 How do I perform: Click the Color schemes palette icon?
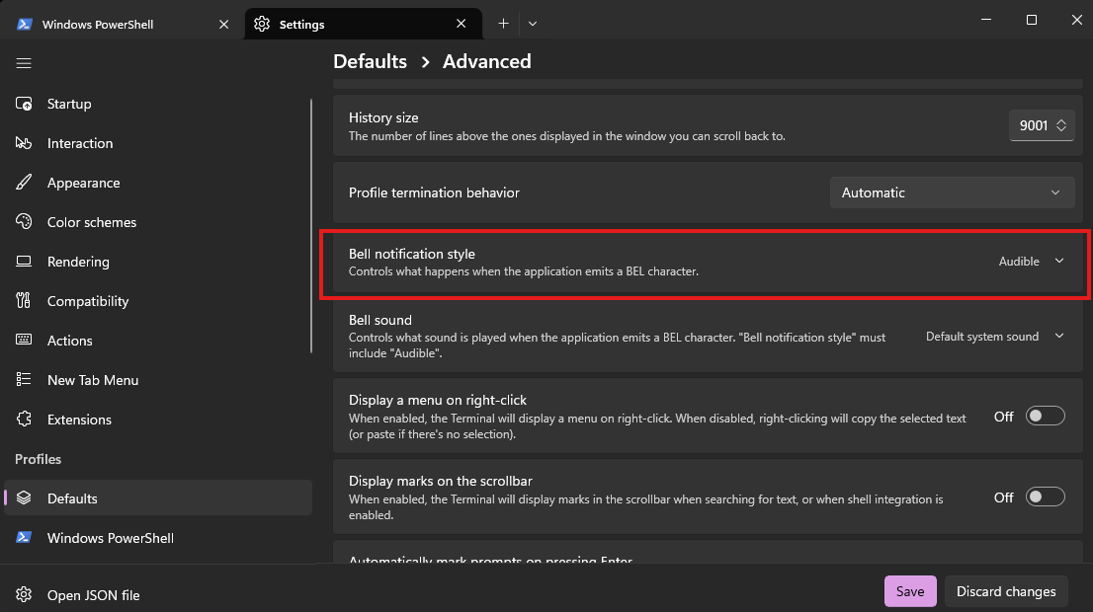pos(24,222)
